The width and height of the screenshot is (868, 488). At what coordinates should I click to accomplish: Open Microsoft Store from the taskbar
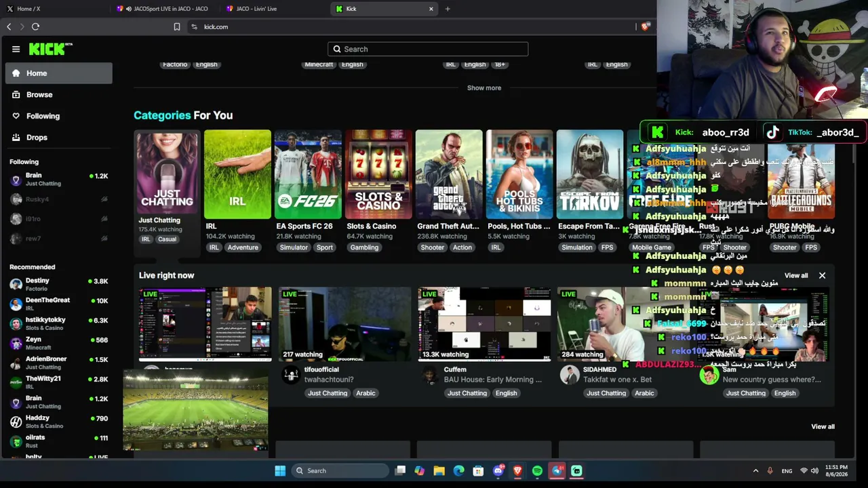click(x=478, y=470)
